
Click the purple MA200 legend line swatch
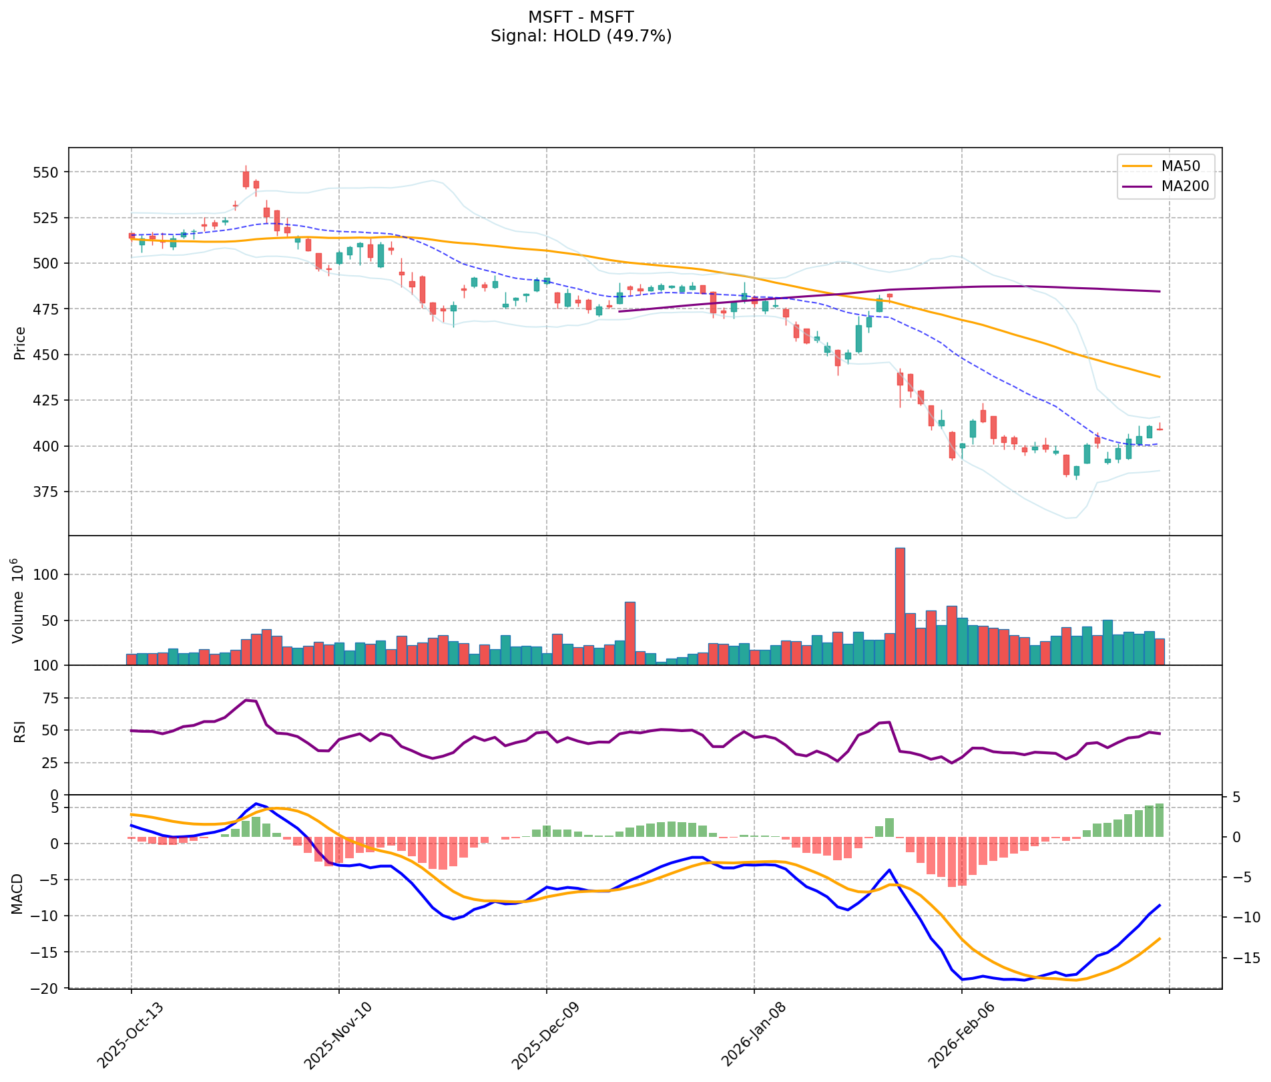(x=1137, y=187)
